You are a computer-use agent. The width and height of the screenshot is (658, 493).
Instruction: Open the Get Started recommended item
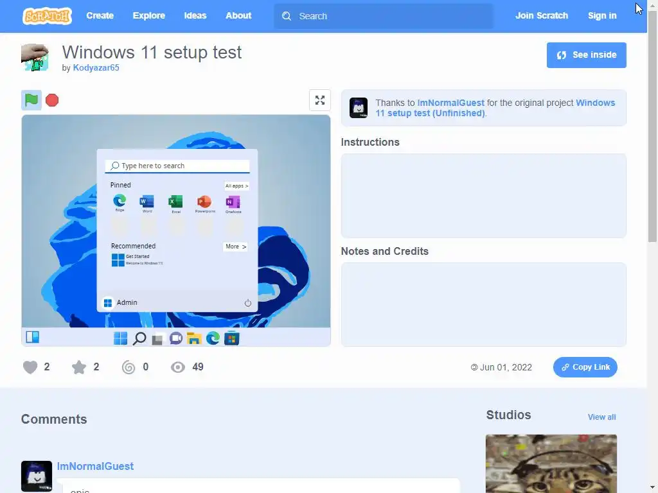tap(137, 259)
